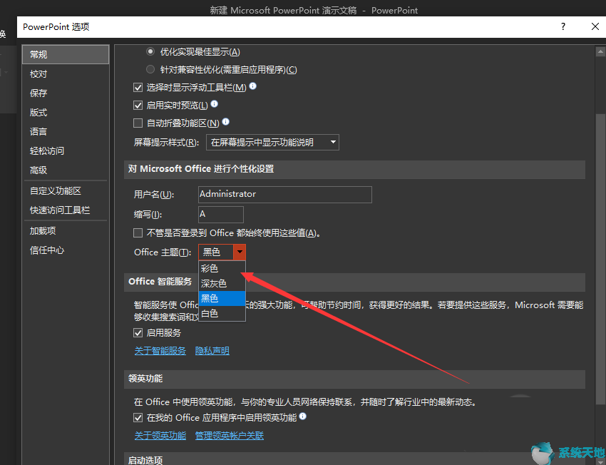Uncheck 启用实时预览 checkbox
The width and height of the screenshot is (606, 465).
click(x=138, y=105)
